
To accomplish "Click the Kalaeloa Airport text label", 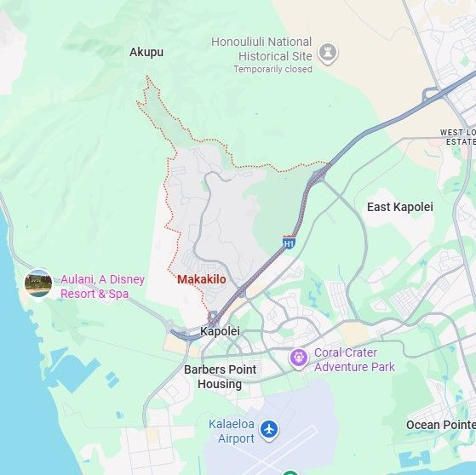I will (232, 432).
